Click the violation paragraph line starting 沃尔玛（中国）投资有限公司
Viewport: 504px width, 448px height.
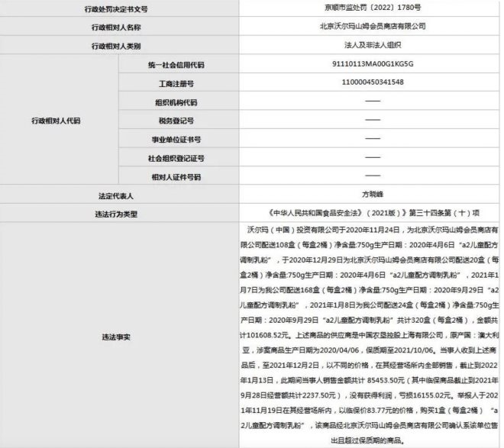point(373,230)
